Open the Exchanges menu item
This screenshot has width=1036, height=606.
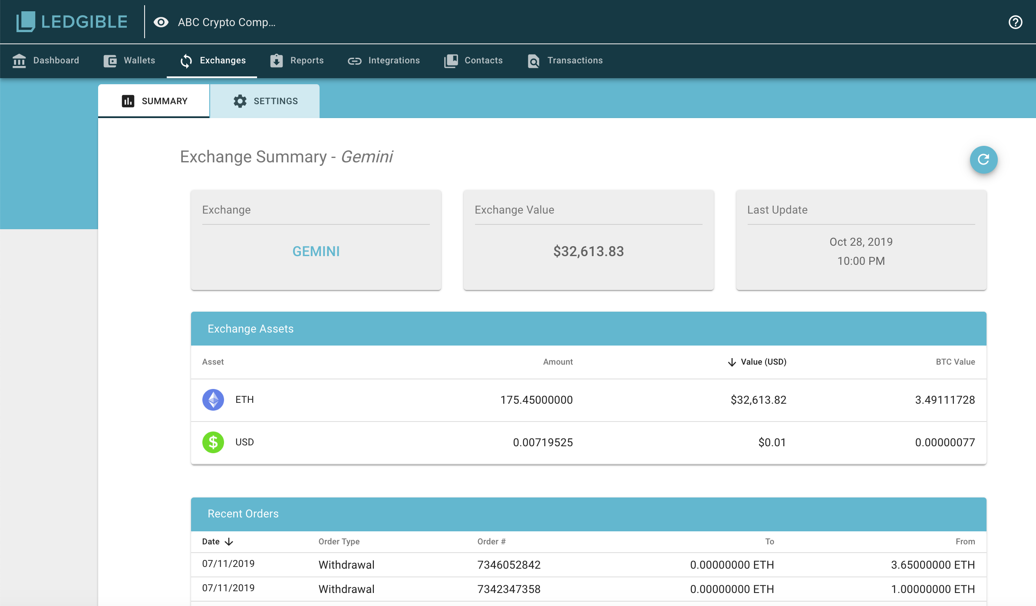click(x=213, y=61)
